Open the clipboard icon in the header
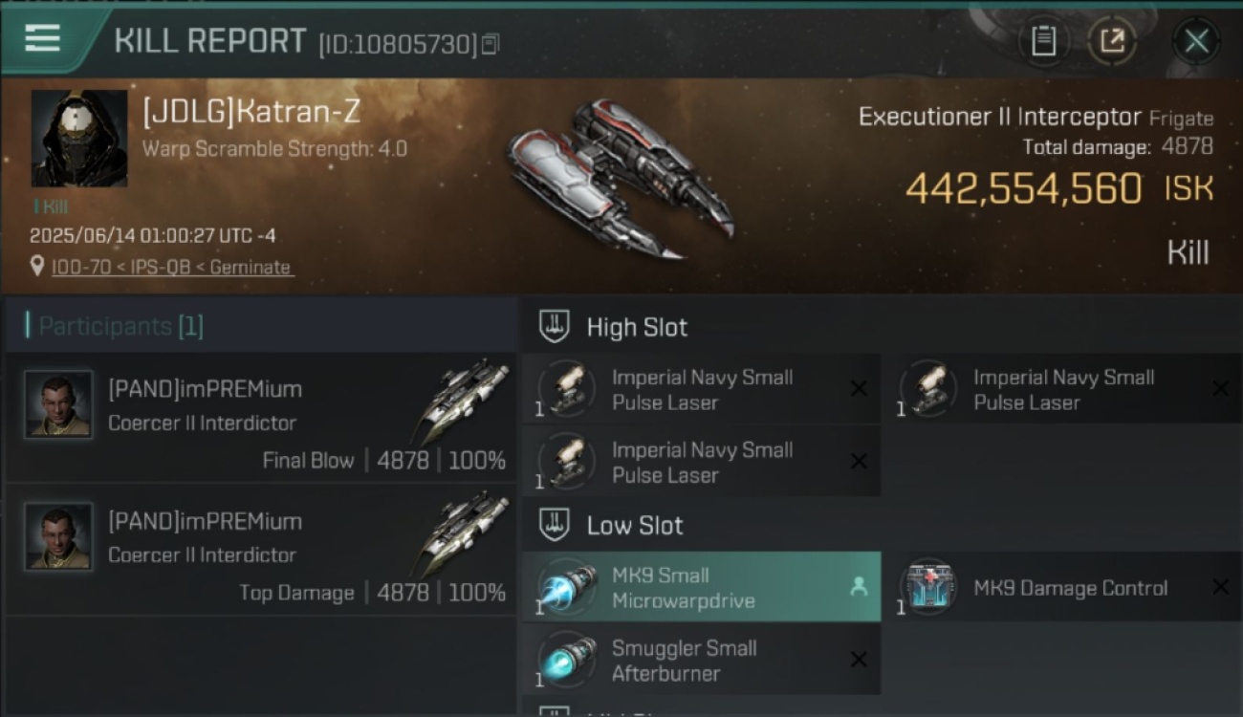Screen dimensions: 1243x717 pos(1043,41)
